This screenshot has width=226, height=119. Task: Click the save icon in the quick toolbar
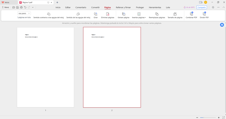(17, 7)
